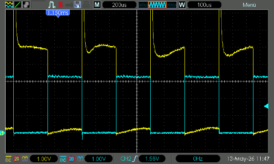Click the 1.56V trigger level value

click(x=152, y=158)
